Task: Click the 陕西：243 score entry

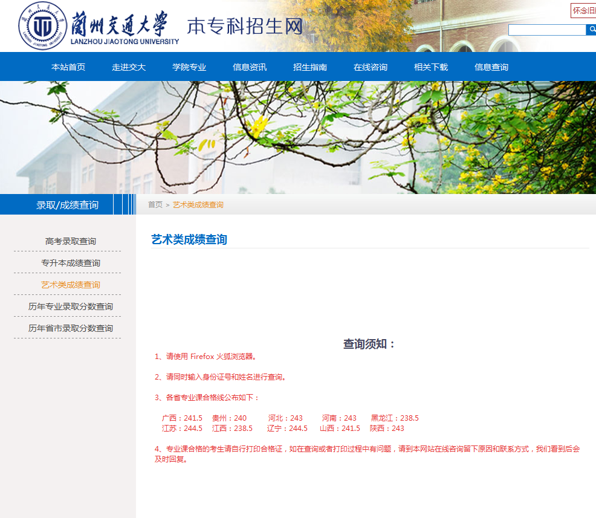Action: tap(387, 429)
